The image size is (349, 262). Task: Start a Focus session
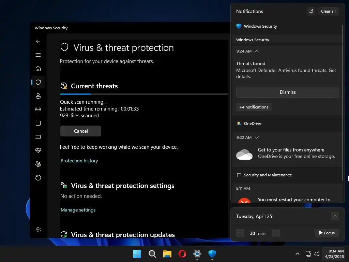click(x=327, y=233)
